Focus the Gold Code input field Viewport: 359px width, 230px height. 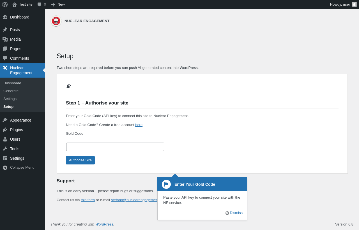[115, 147]
